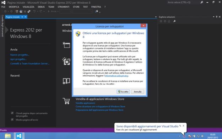Open the TEST menu
Viewport: 222px width, 139px height.
85,7
